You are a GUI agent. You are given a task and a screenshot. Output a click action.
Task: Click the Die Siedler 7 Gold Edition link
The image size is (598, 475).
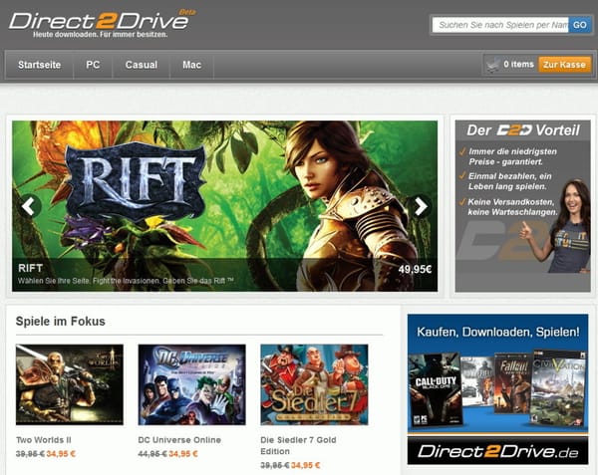298,445
